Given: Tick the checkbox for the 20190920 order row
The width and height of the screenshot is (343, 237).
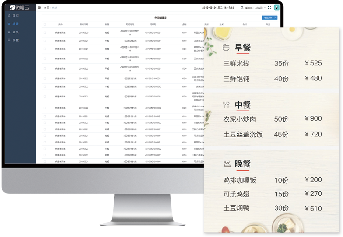Looking at the screenshot, I should pos(45,32).
